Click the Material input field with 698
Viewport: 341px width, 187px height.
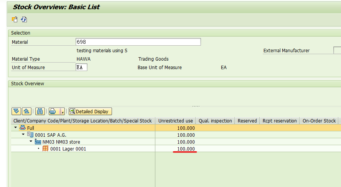tap(138, 42)
